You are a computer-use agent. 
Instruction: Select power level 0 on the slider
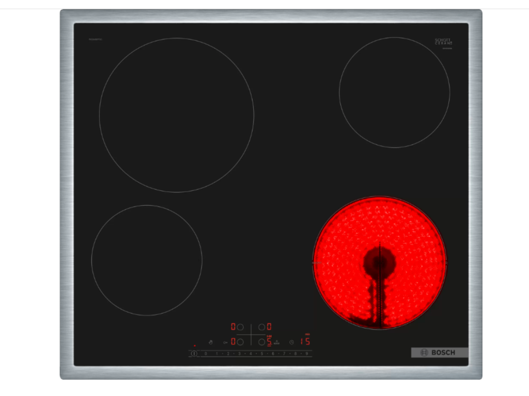pos(206,353)
